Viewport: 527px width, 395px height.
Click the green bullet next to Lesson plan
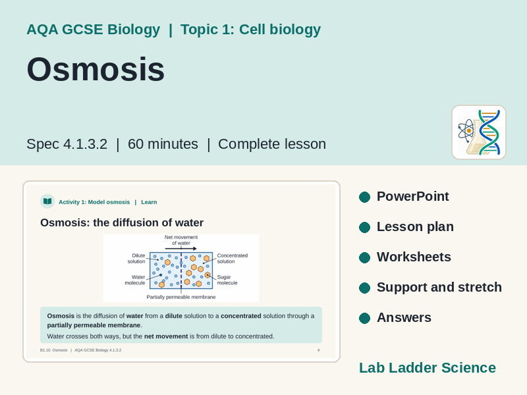[x=364, y=227]
